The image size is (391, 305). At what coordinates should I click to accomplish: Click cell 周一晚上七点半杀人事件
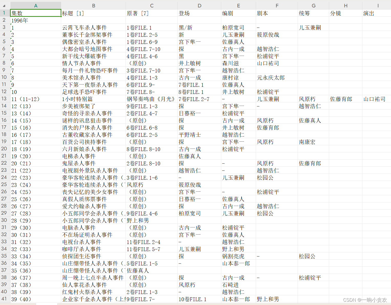pyautogui.click(x=94, y=278)
